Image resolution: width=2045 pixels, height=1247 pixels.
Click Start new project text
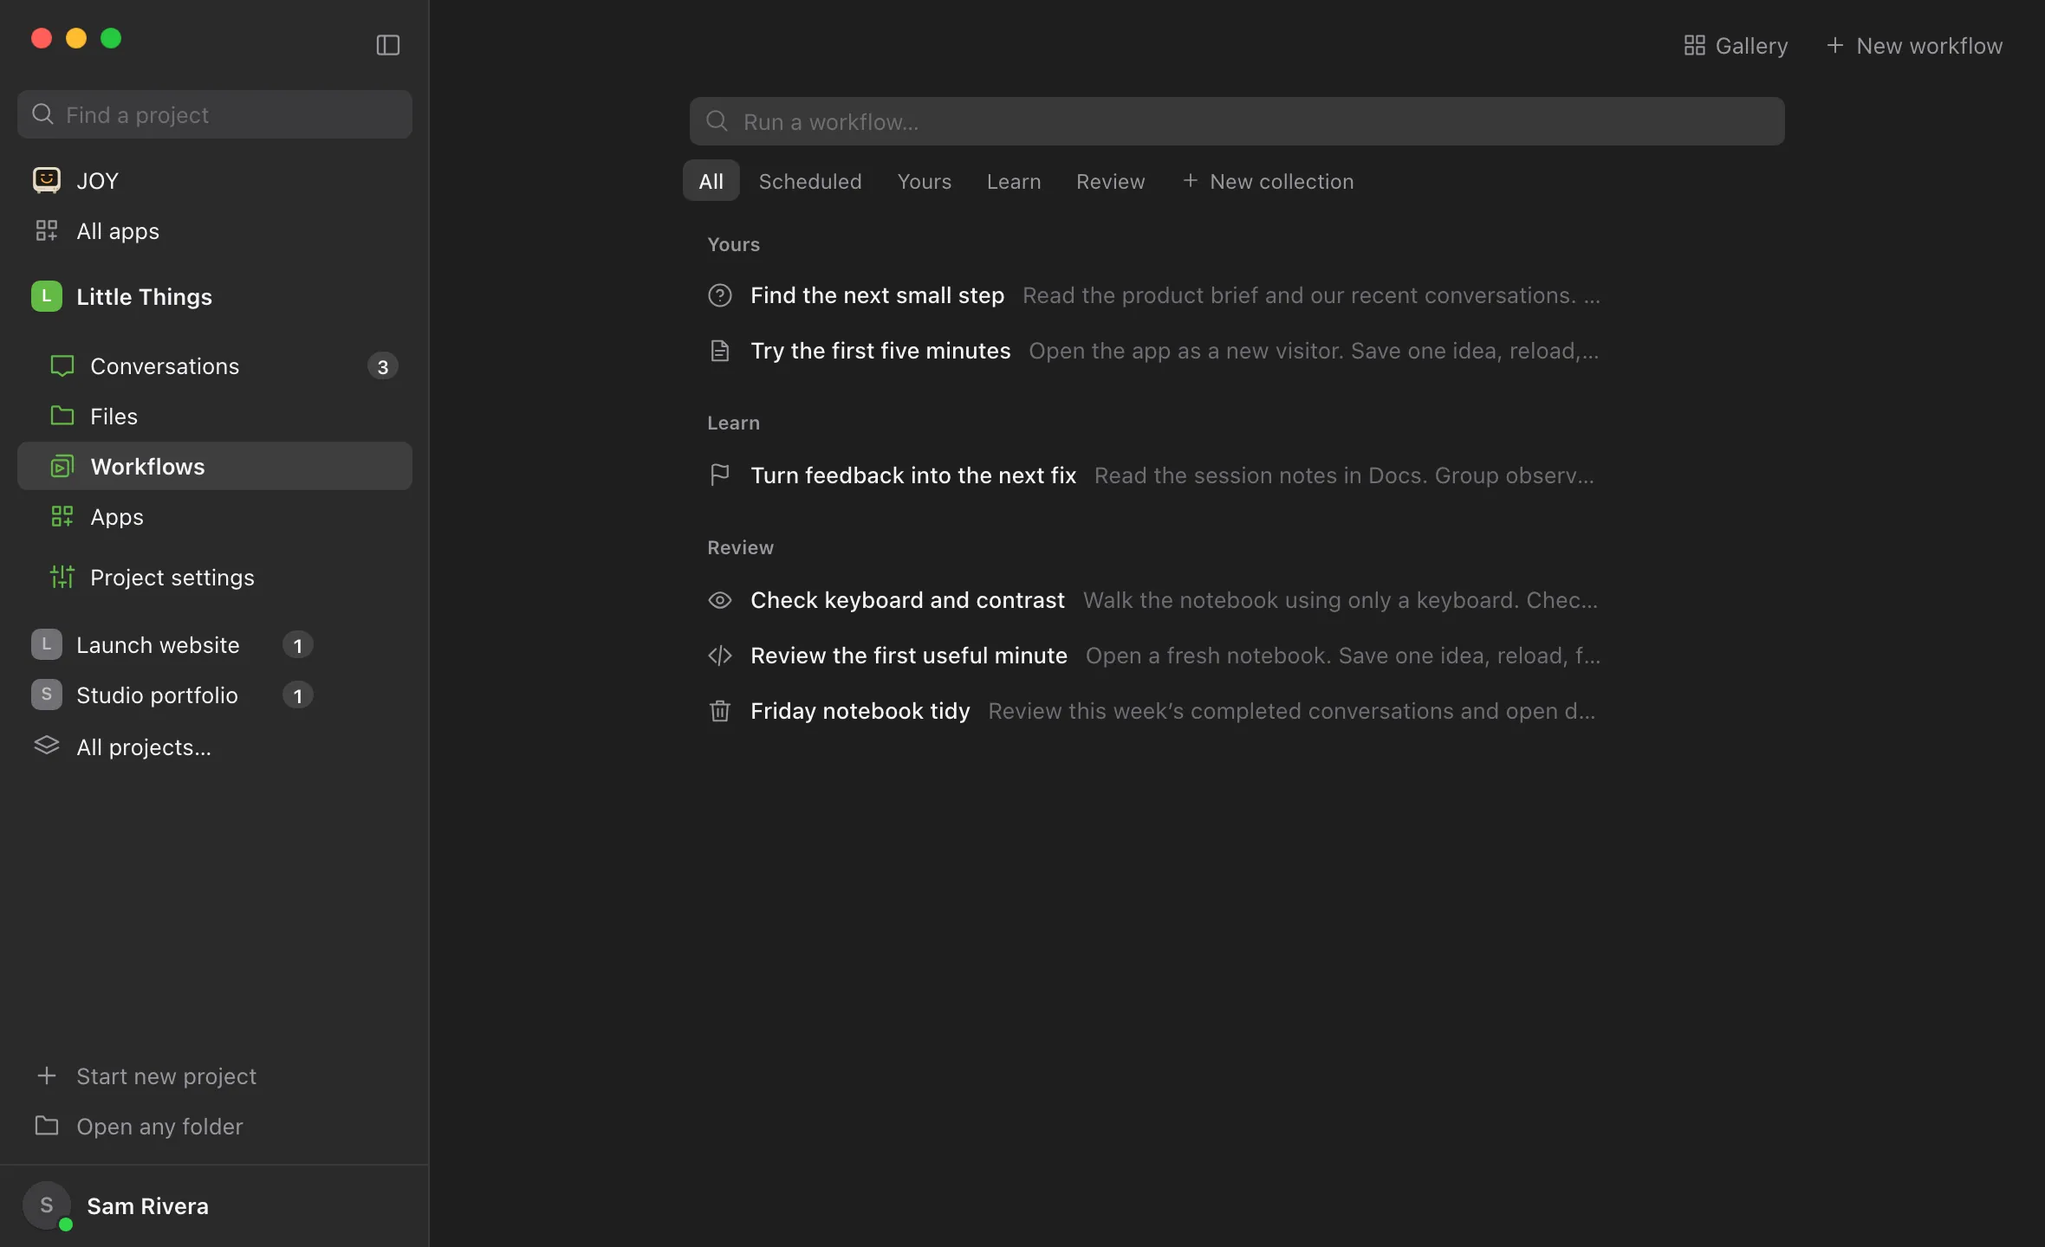click(166, 1076)
